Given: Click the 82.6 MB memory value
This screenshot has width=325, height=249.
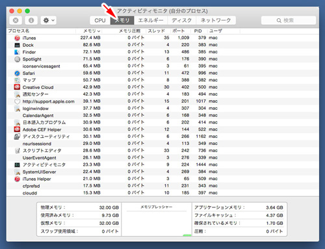Looking at the screenshot, I should click(x=92, y=45).
